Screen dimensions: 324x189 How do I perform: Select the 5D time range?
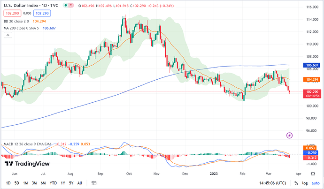pyautogui.click(x=17, y=183)
